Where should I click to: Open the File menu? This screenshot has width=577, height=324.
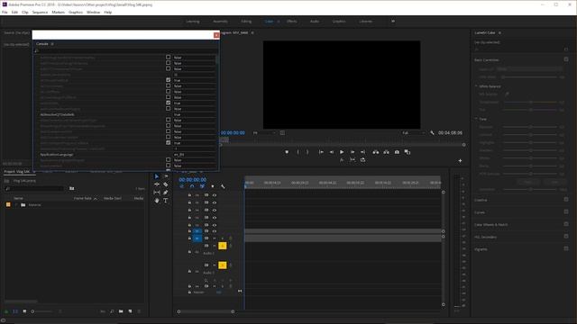pyautogui.click(x=5, y=12)
